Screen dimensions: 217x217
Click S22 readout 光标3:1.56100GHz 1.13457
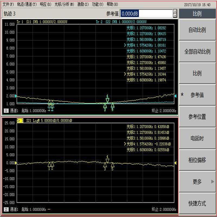pyautogui.click(x=146, y=68)
